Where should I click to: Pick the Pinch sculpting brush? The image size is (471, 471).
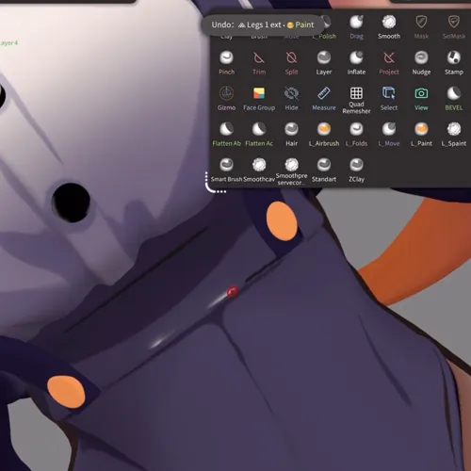226,63
